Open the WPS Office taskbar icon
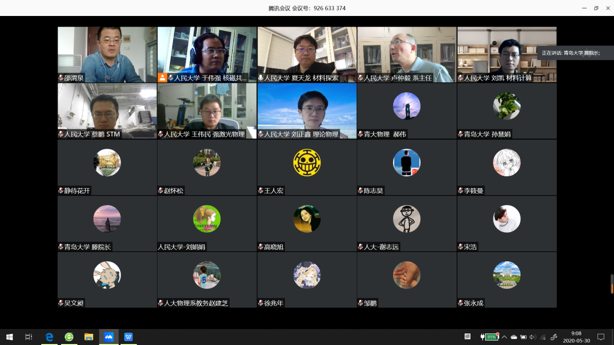The width and height of the screenshot is (614, 345). tap(128, 337)
